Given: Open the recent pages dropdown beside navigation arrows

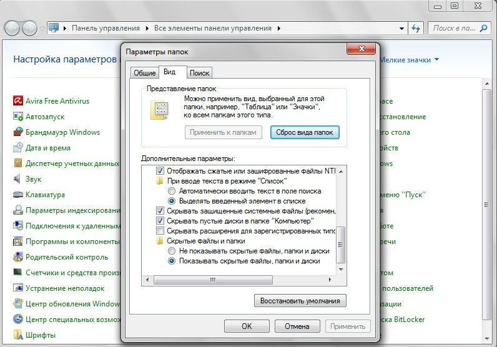Looking at the screenshot, I should click(x=42, y=29).
